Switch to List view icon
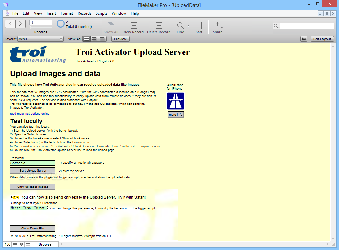Image resolution: width=339 pixels, height=250 pixels. click(94, 39)
